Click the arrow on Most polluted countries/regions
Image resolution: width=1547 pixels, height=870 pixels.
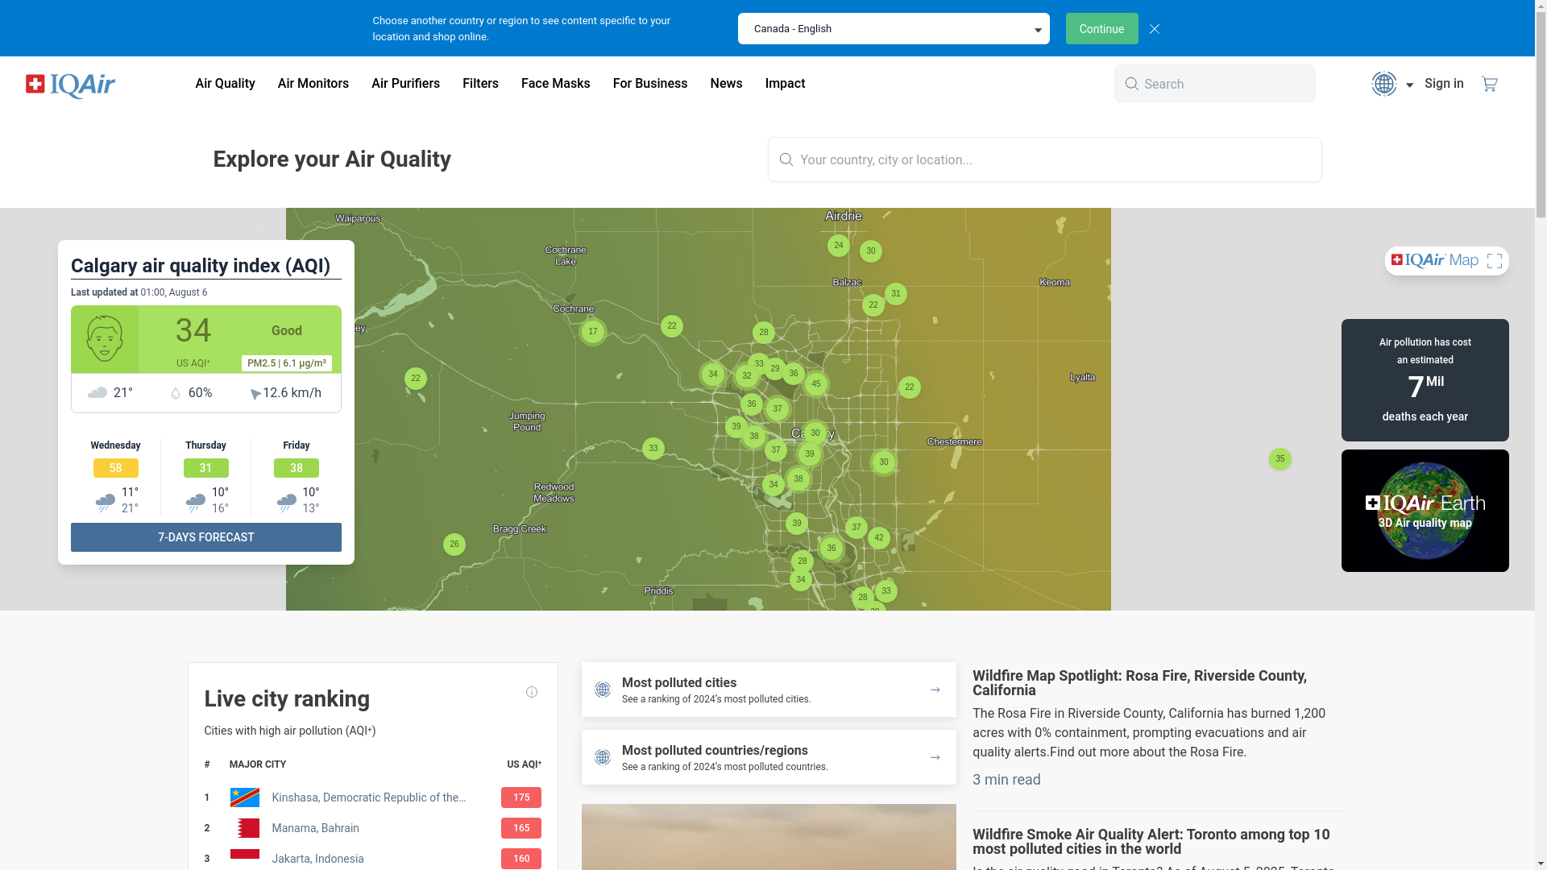coord(935,757)
